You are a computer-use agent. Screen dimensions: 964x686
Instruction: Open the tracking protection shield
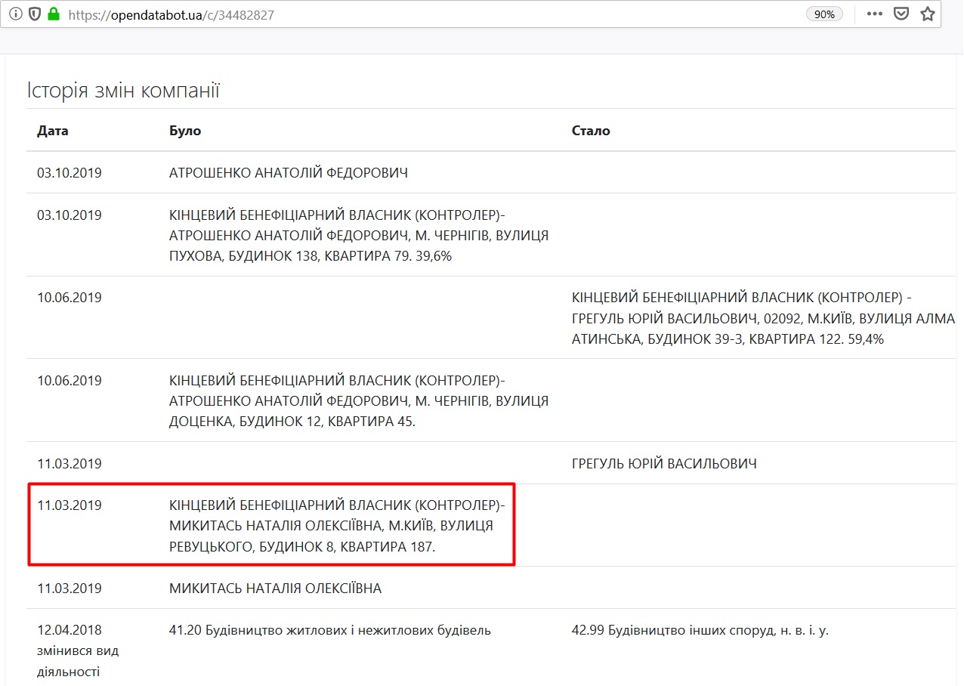[35, 14]
